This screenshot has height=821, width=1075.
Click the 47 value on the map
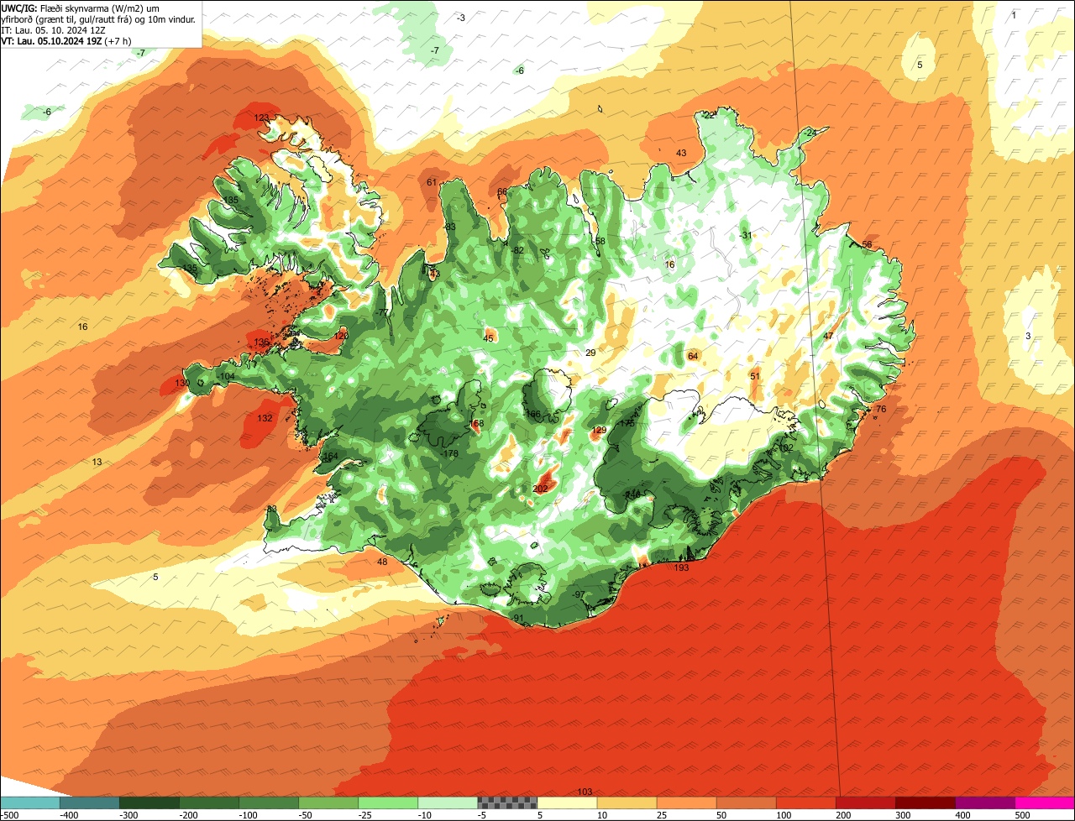coord(828,336)
